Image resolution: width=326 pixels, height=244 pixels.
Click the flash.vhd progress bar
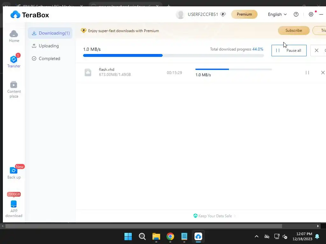(x=233, y=69)
